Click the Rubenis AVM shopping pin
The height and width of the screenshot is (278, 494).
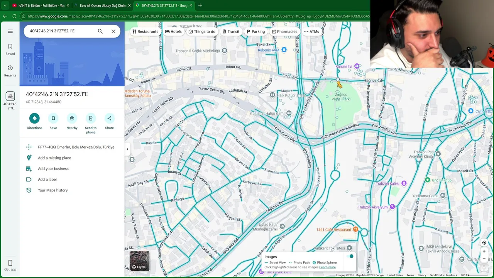284,50
